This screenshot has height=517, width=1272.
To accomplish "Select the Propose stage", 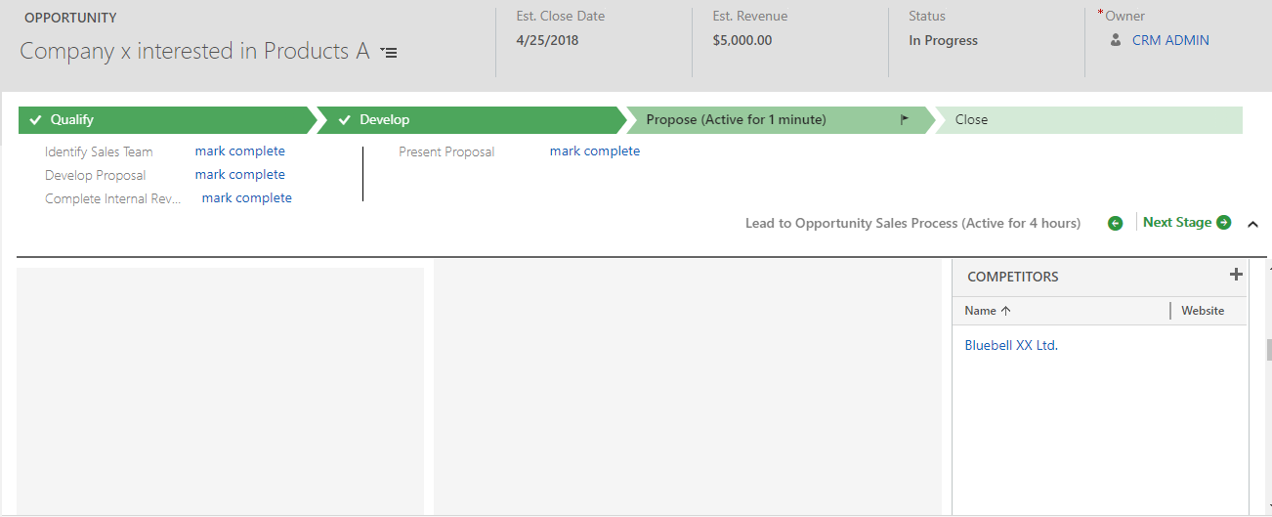I will (x=780, y=120).
